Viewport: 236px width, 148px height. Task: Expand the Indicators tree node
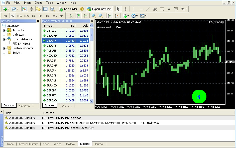4,35
